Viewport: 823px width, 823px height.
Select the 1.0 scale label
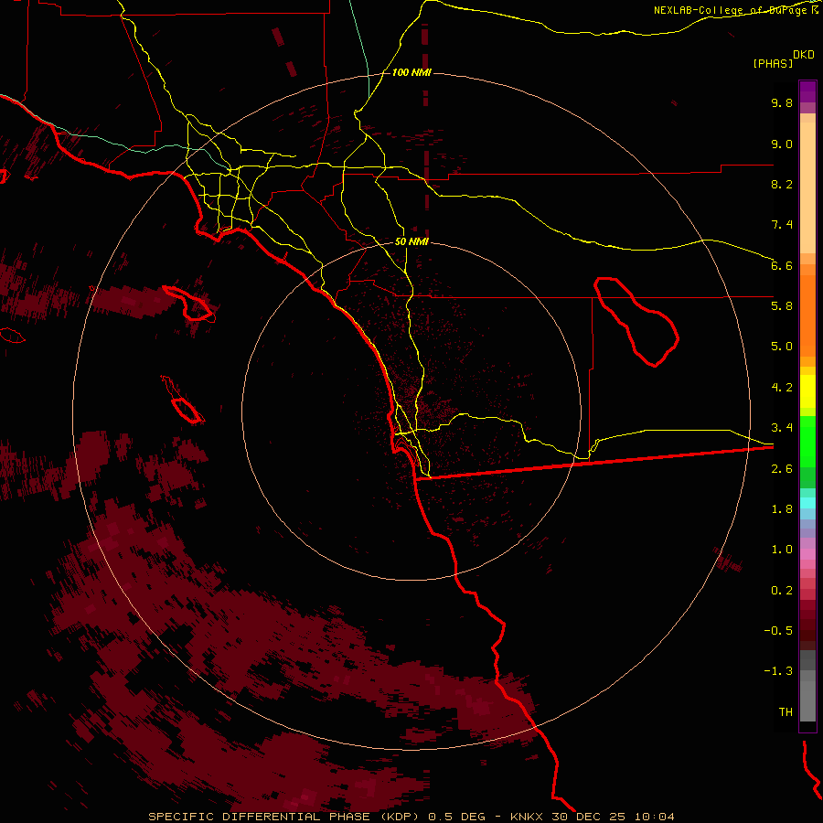782,550
